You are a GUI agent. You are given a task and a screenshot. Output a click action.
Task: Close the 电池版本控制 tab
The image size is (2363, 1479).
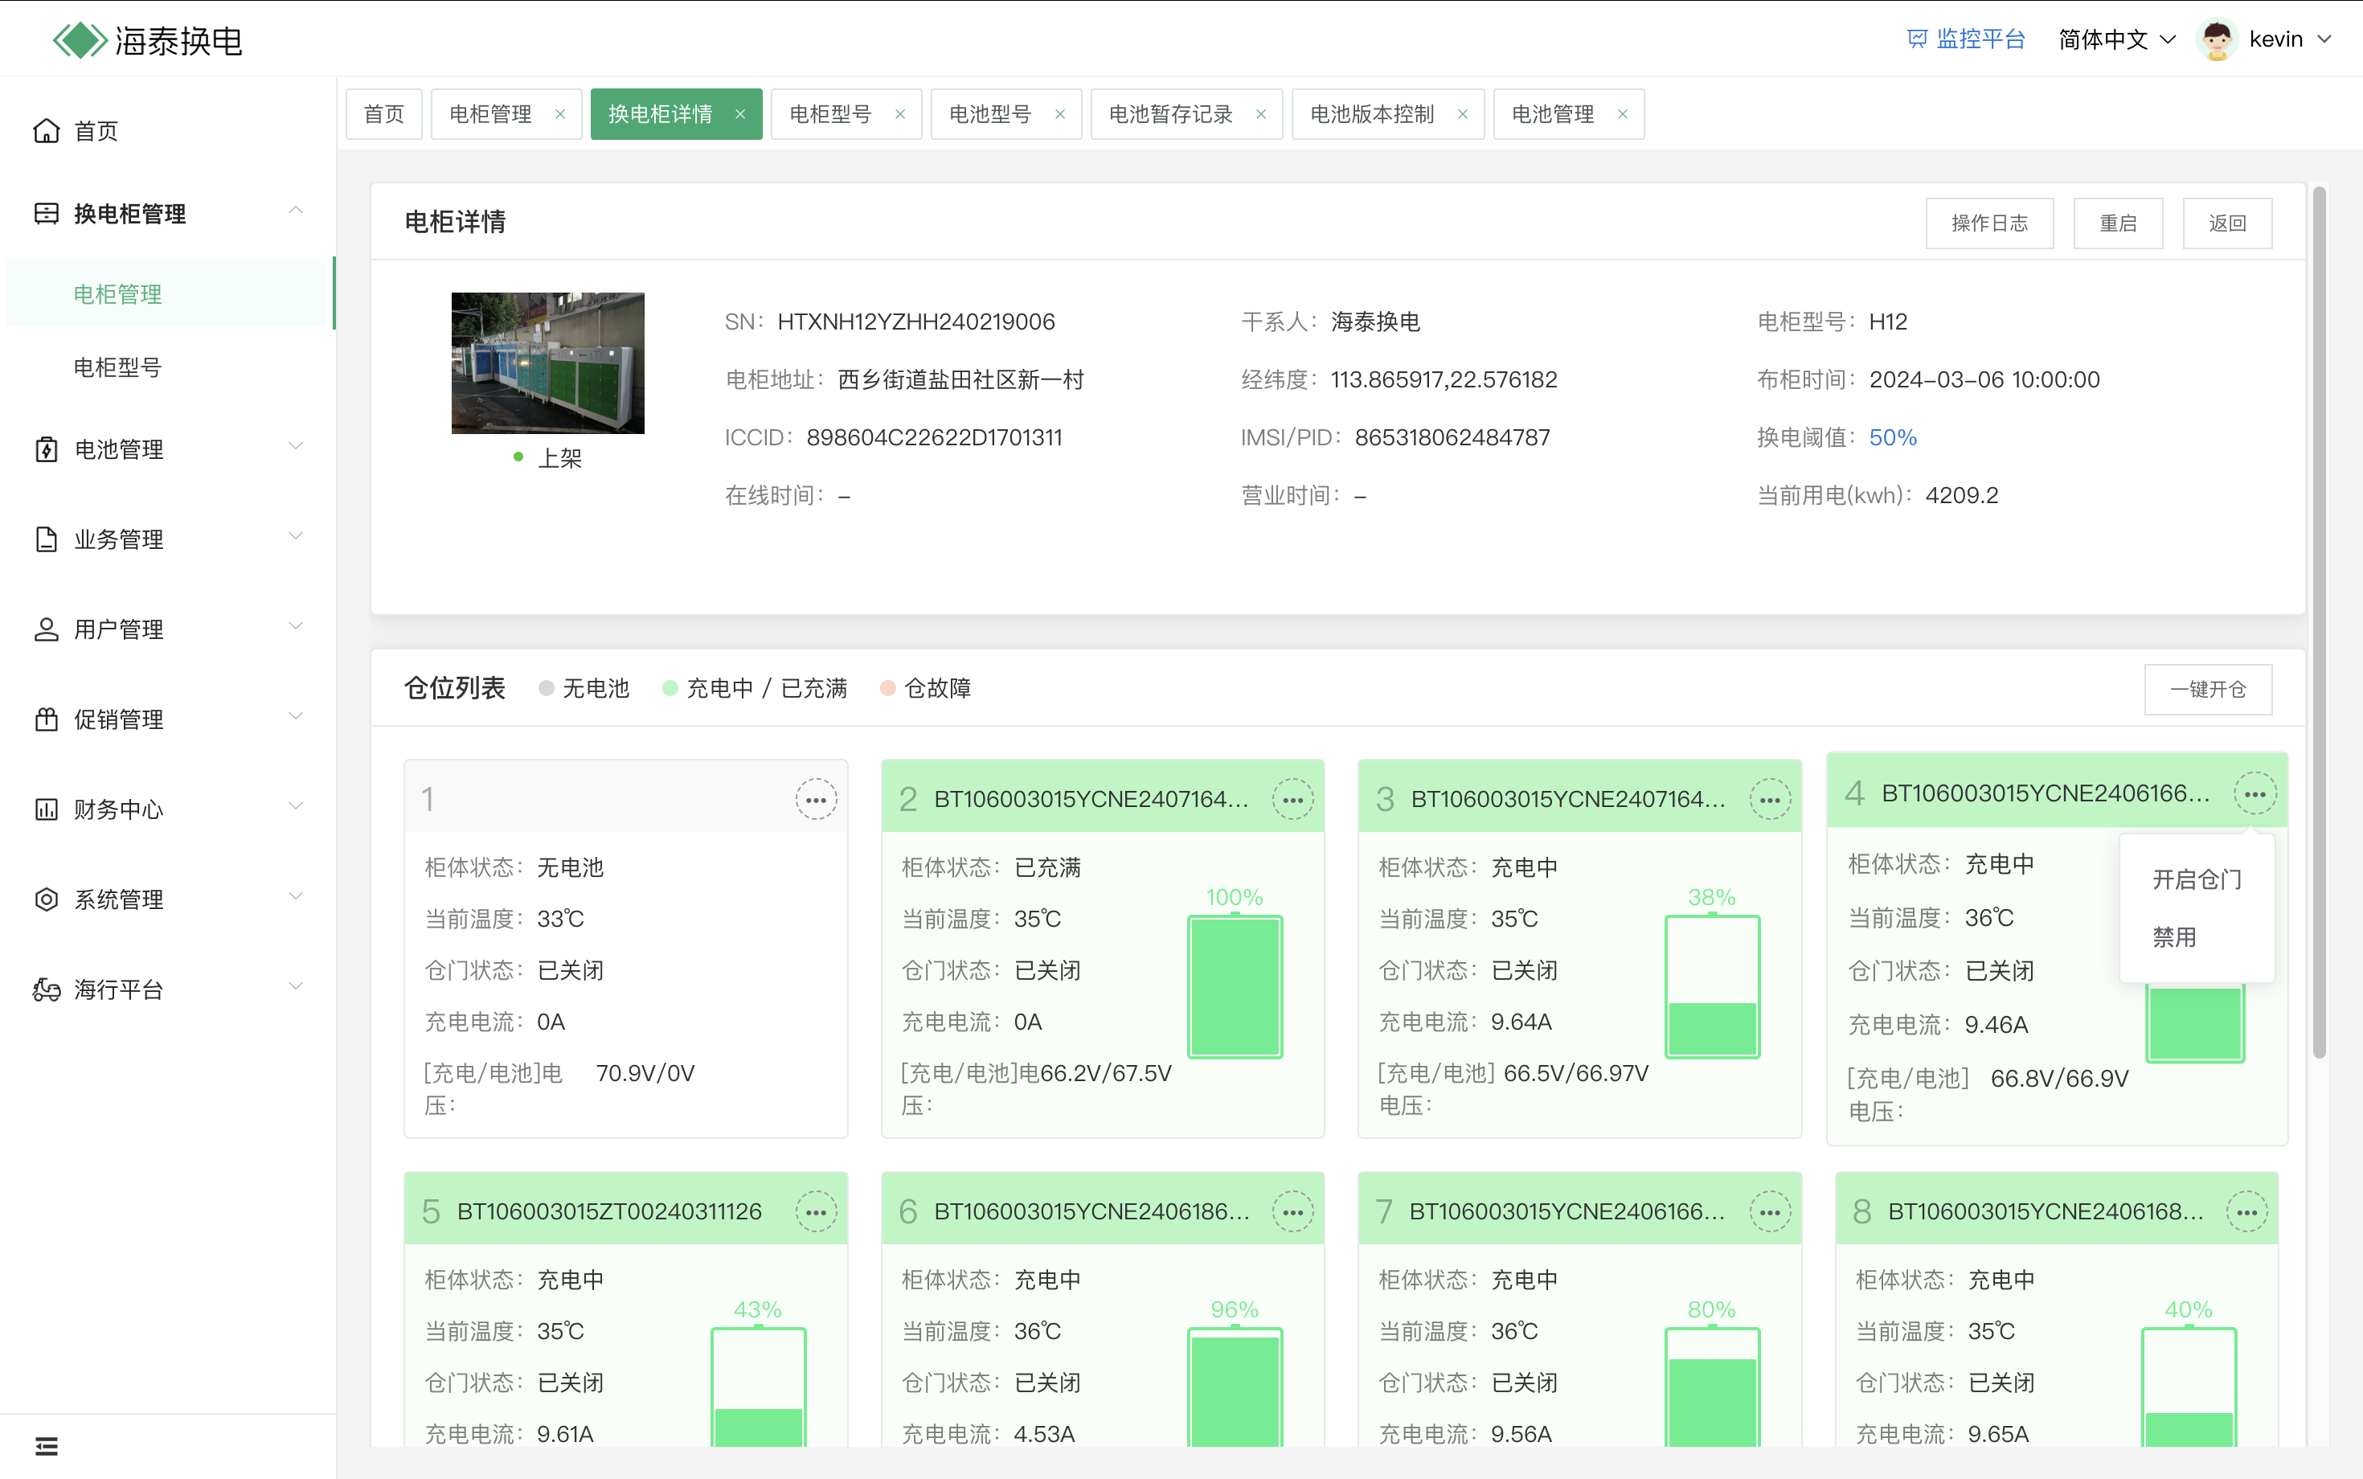point(1462,114)
